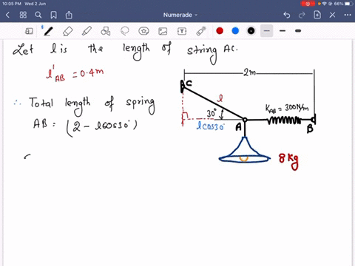Open the more options ellipsis menu
The image size is (355, 266).
pyautogui.click(x=348, y=15)
